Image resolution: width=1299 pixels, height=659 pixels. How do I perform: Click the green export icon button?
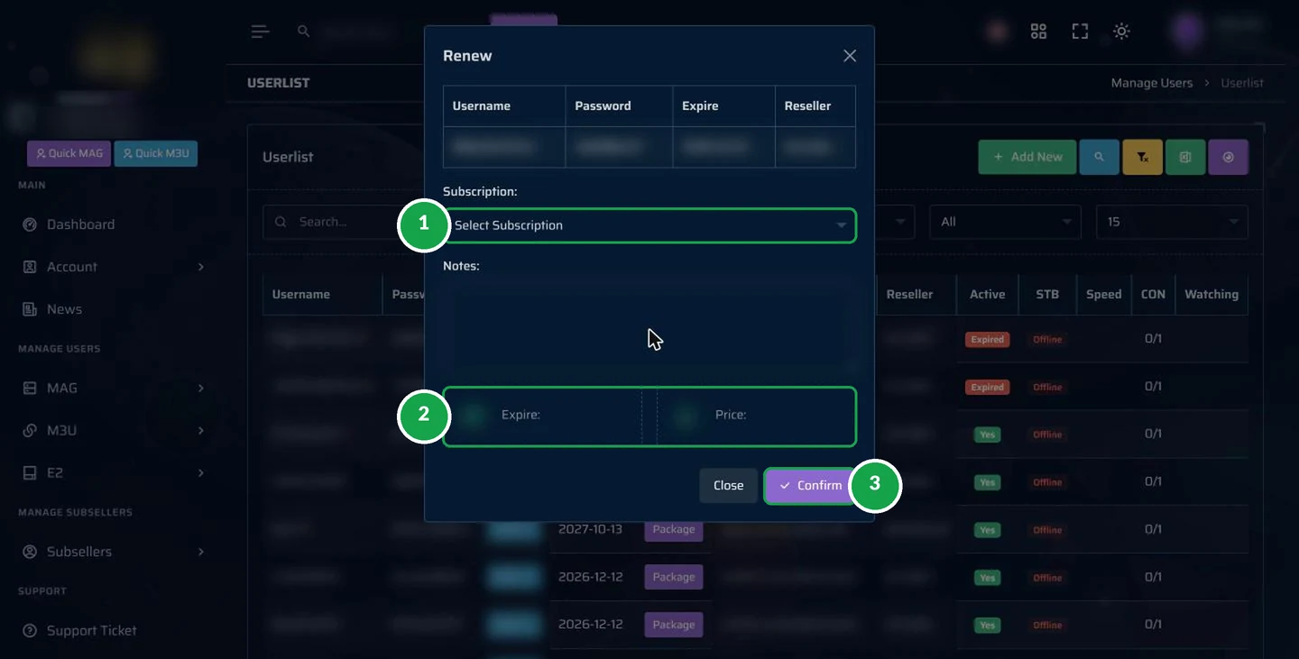[1185, 157]
